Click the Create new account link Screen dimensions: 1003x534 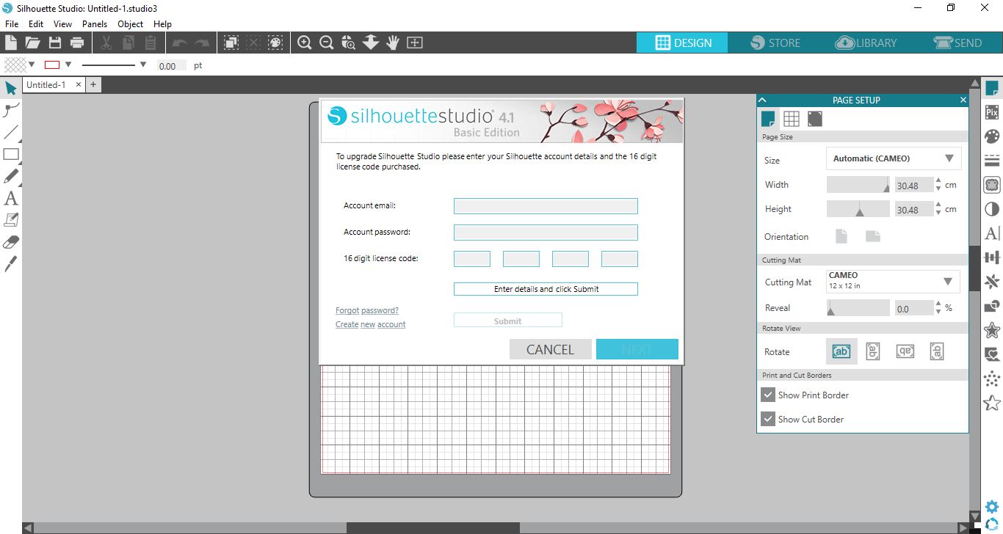tap(371, 324)
